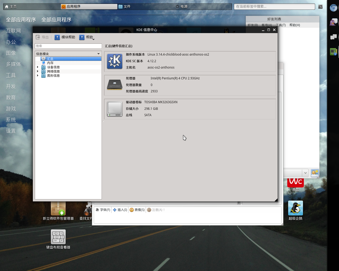Open the 办公 office category
The height and width of the screenshot is (271, 339).
tap(11, 42)
